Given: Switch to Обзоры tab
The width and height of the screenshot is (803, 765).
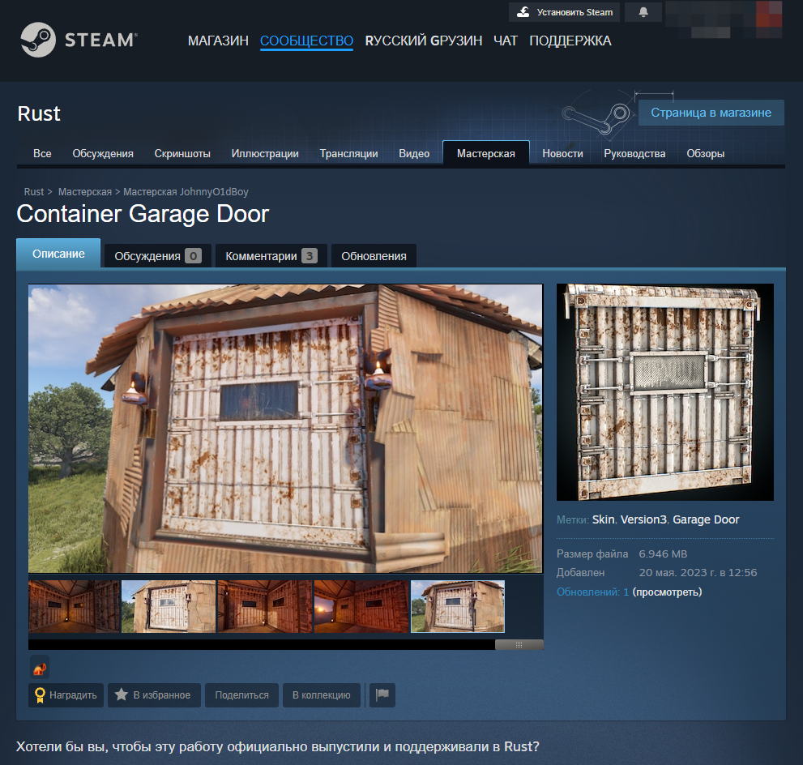Looking at the screenshot, I should 705,154.
